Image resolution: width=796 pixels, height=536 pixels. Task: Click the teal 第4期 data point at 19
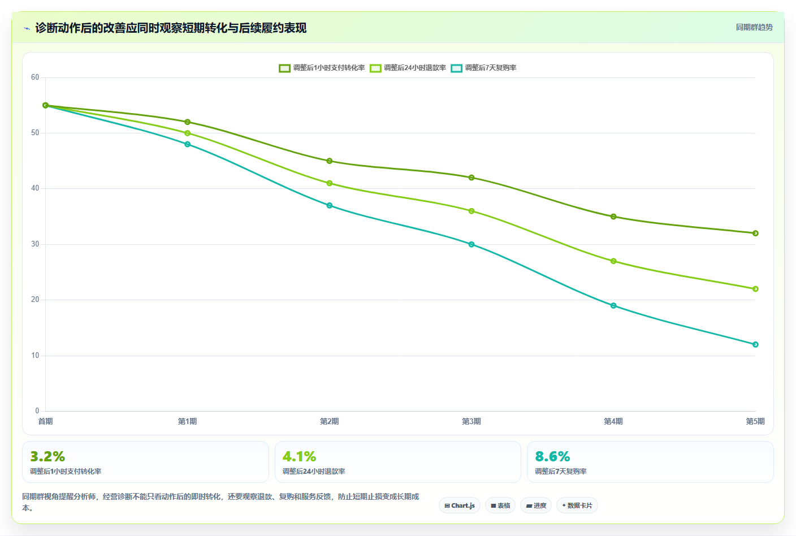point(613,306)
